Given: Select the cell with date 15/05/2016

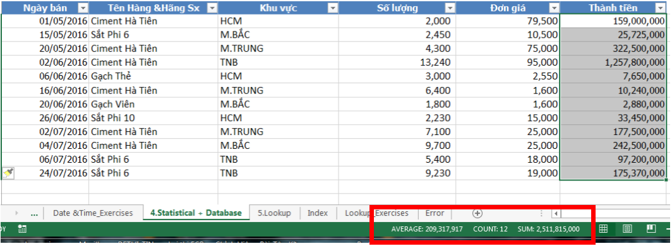Looking at the screenshot, I should [45, 35].
